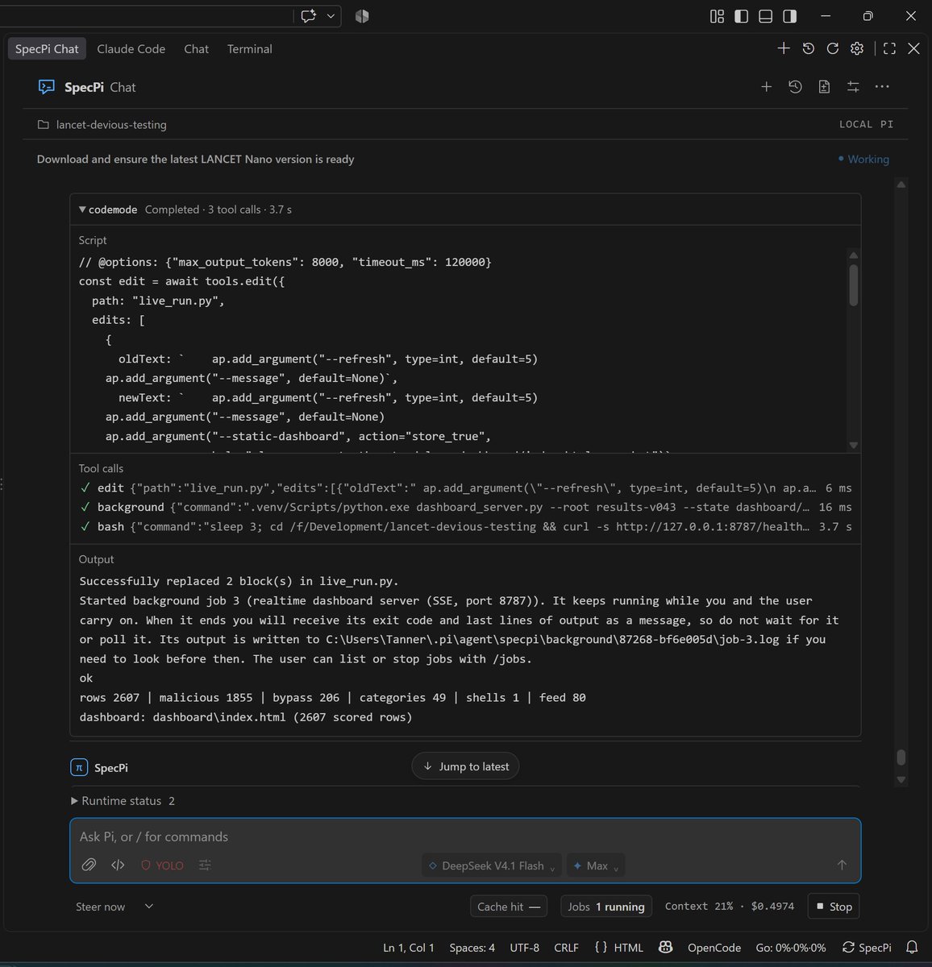Viewport: 932px width, 967px height.
Task: Open SpecPi chat session history clock icon
Action: click(795, 86)
